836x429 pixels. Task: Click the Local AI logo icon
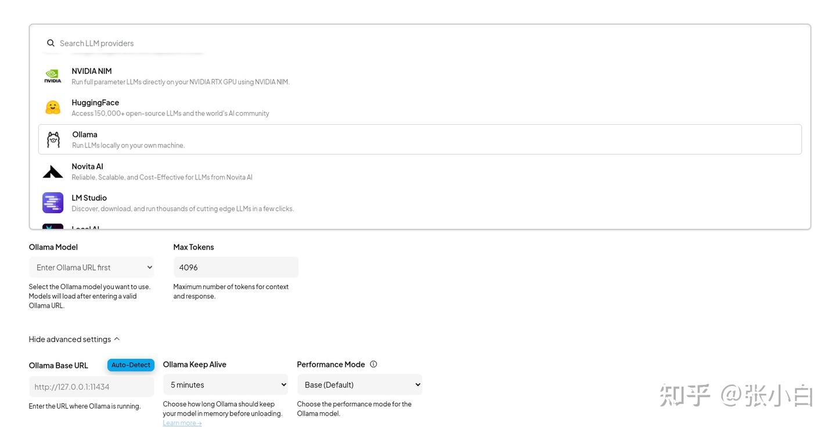click(53, 226)
